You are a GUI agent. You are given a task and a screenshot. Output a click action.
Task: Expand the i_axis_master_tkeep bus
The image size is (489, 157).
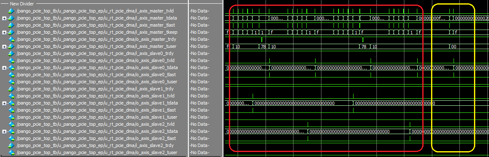pyautogui.click(x=4, y=32)
